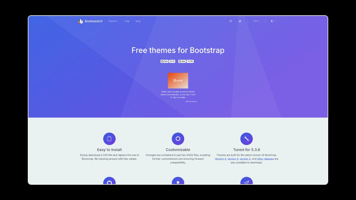Screen dimensions: 356x200
Task: Click the Bootswatch brand name
Action: (x=94, y=21)
